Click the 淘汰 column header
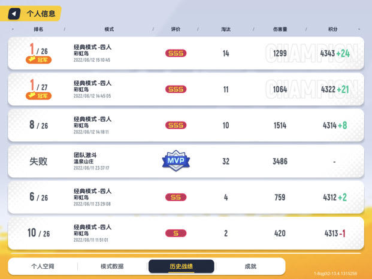The width and height of the screenshot is (372, 279). click(x=226, y=29)
